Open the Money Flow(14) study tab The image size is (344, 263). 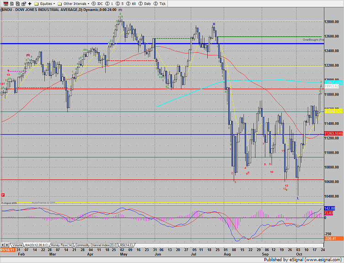pyautogui.click(x=62, y=245)
